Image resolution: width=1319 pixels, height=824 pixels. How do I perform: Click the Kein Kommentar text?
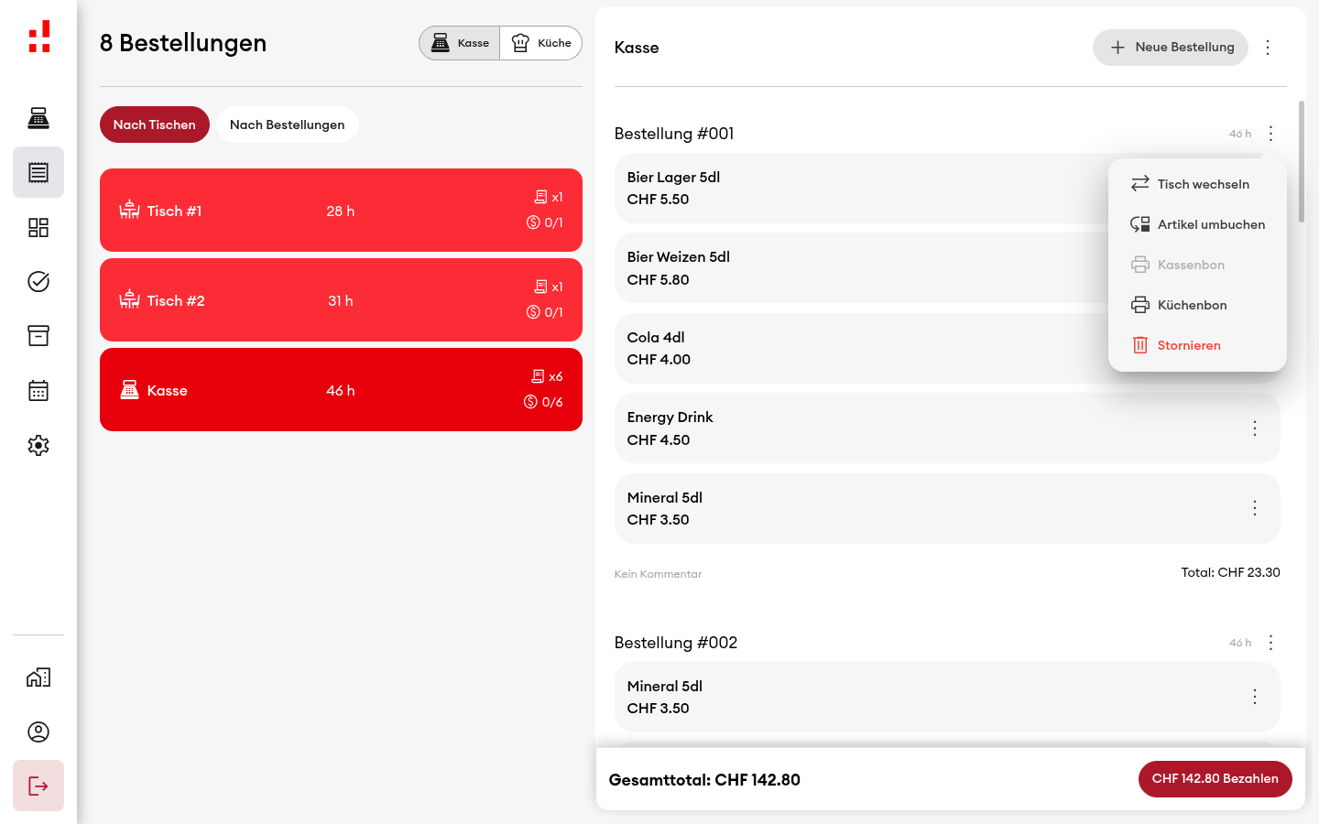pos(658,574)
